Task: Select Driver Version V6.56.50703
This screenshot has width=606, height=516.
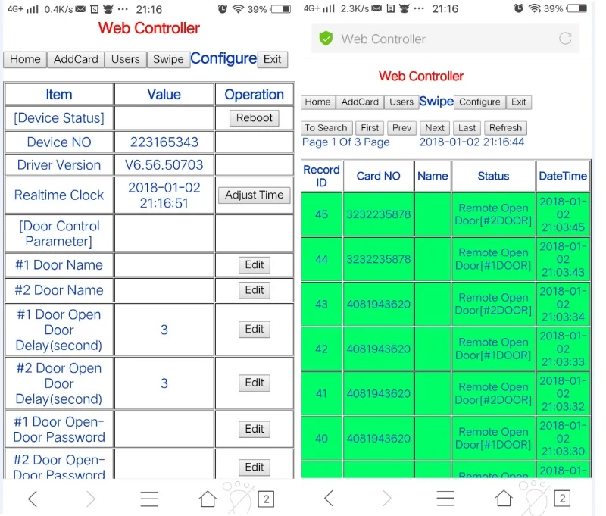Action: tap(164, 165)
